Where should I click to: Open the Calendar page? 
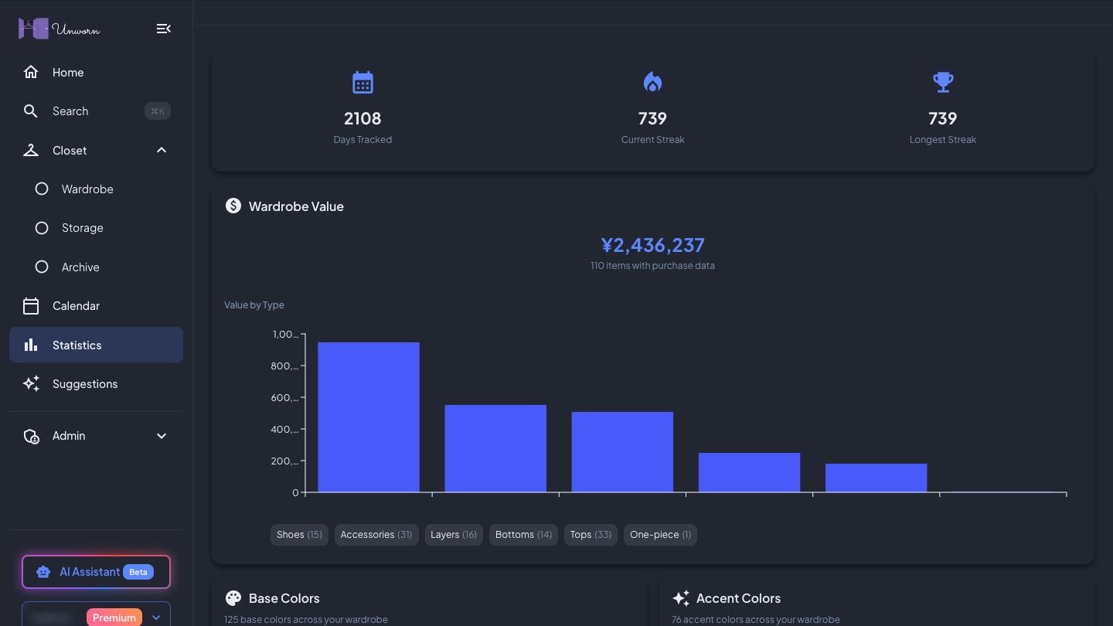[96, 306]
